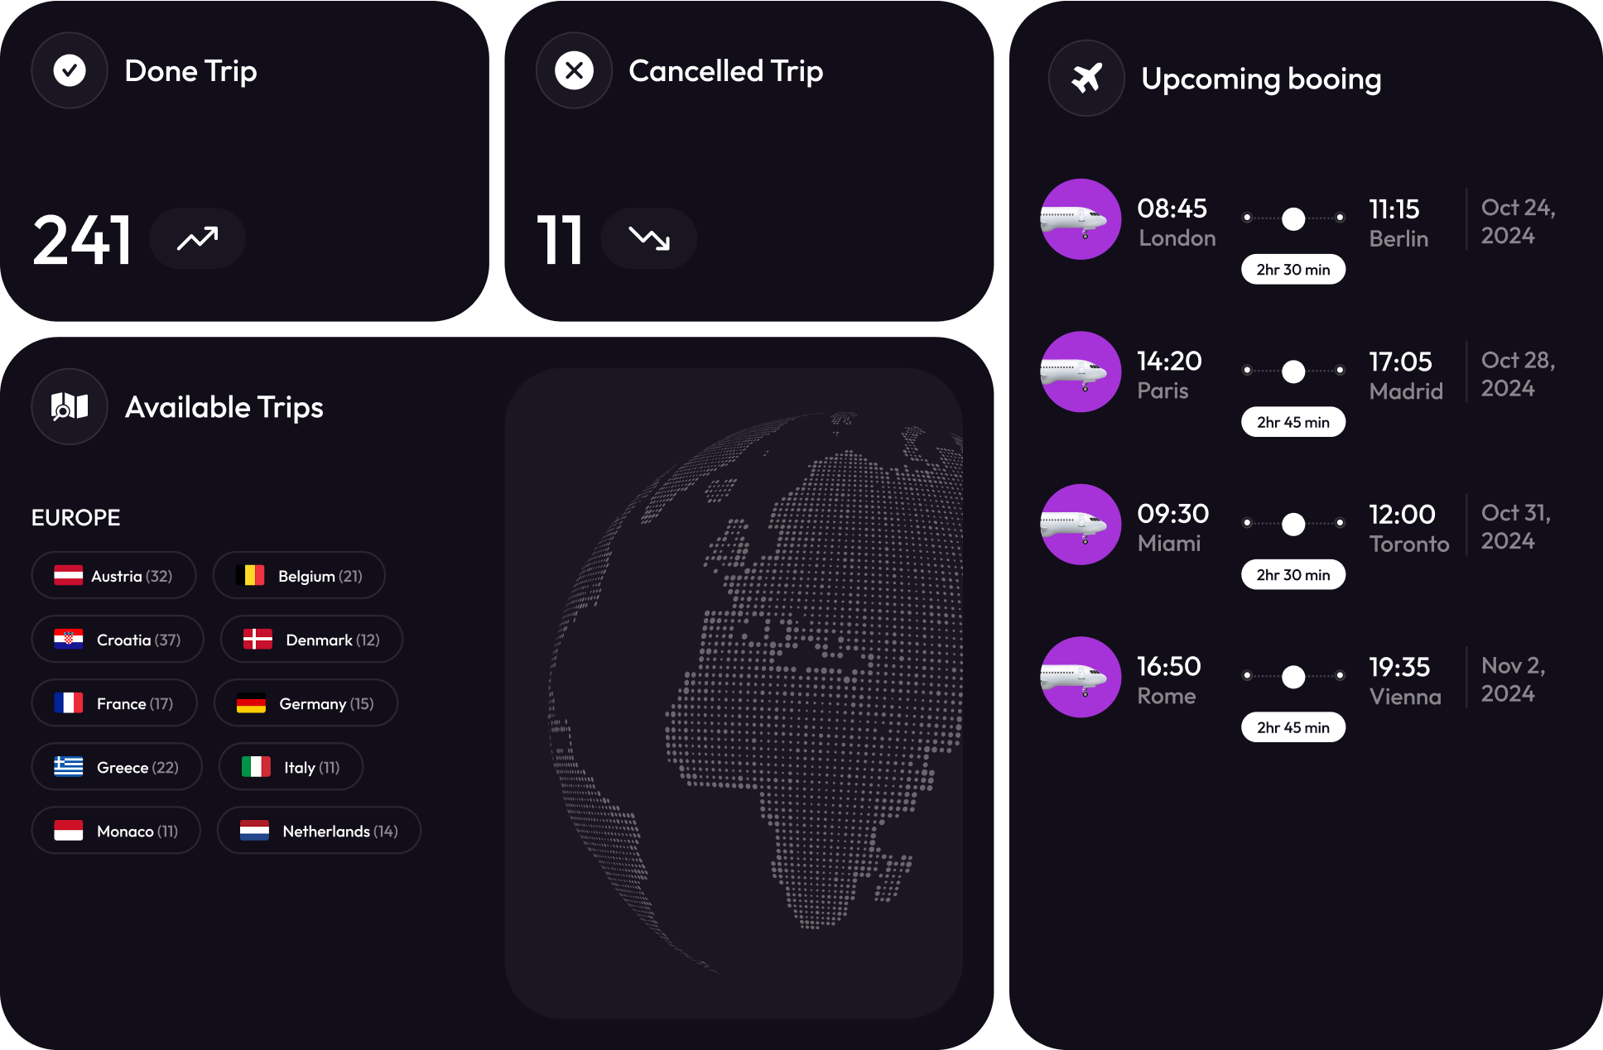Click the Germany flag icon
The width and height of the screenshot is (1603, 1050).
pyautogui.click(x=251, y=702)
